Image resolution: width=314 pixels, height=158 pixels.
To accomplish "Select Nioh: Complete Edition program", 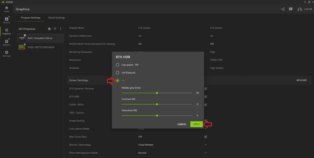I will 41,38.
